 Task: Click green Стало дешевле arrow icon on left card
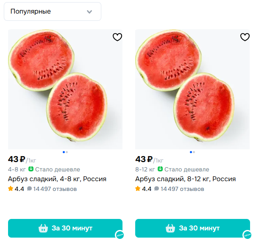(x=31, y=169)
